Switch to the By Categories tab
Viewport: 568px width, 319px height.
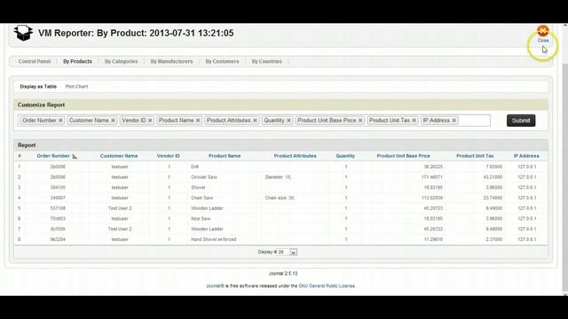[122, 61]
